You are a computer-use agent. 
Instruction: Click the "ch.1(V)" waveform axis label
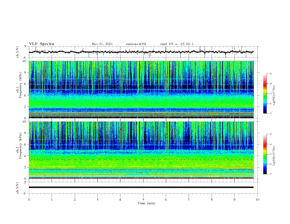point(18,52)
